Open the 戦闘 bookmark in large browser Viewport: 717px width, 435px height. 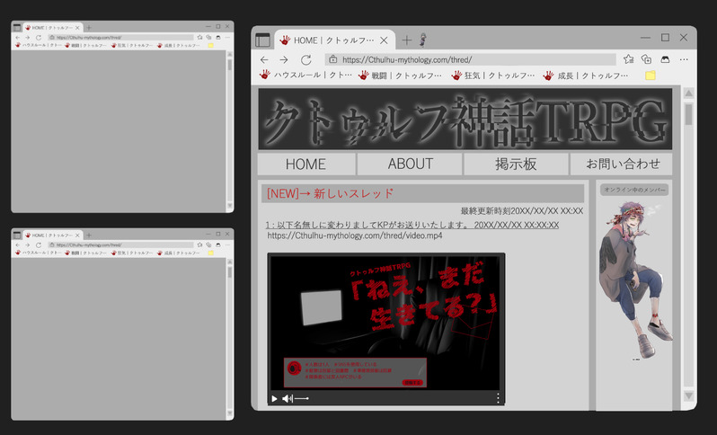pos(400,75)
